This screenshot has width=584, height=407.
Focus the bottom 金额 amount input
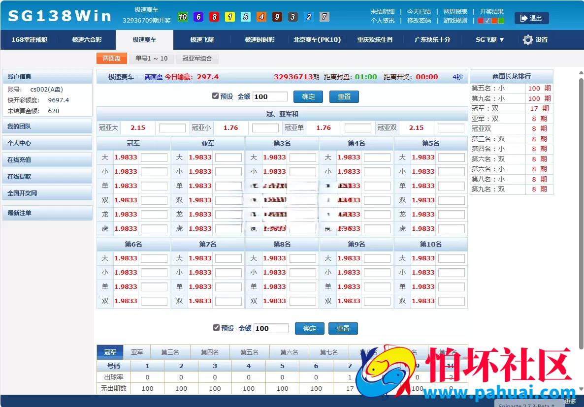coord(271,328)
